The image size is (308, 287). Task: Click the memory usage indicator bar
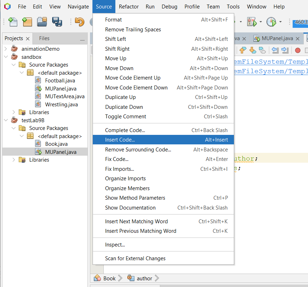tap(300, 22)
